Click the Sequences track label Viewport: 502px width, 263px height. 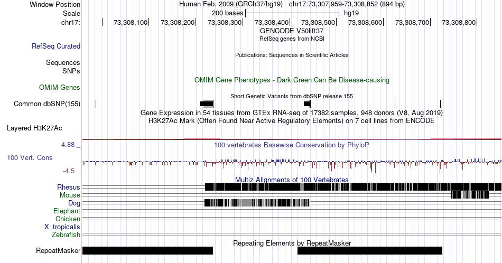coord(63,62)
